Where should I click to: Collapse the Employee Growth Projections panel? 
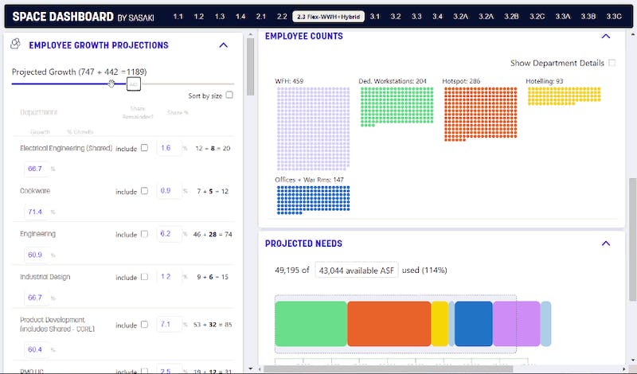223,45
